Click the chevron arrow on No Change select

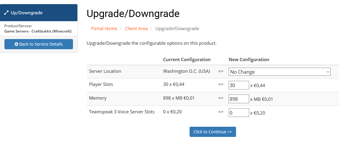pyautogui.click(x=328, y=72)
